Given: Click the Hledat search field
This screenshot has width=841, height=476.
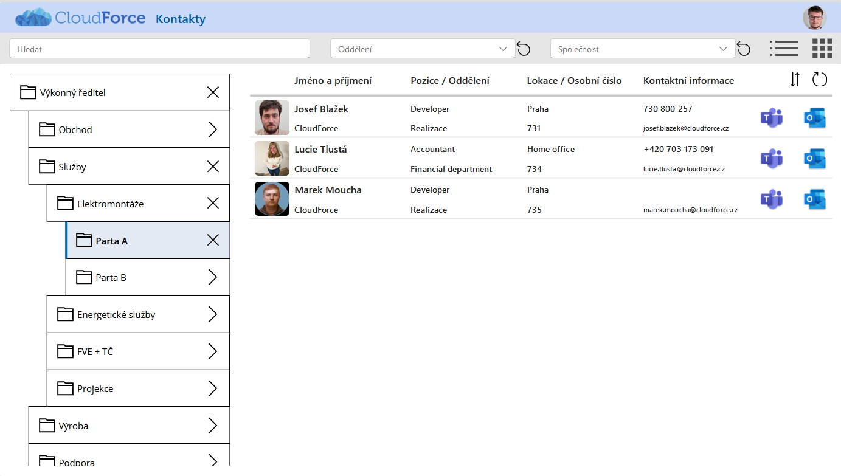Looking at the screenshot, I should pyautogui.click(x=159, y=49).
